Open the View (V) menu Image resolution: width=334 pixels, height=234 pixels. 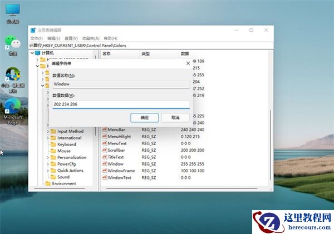71,38
